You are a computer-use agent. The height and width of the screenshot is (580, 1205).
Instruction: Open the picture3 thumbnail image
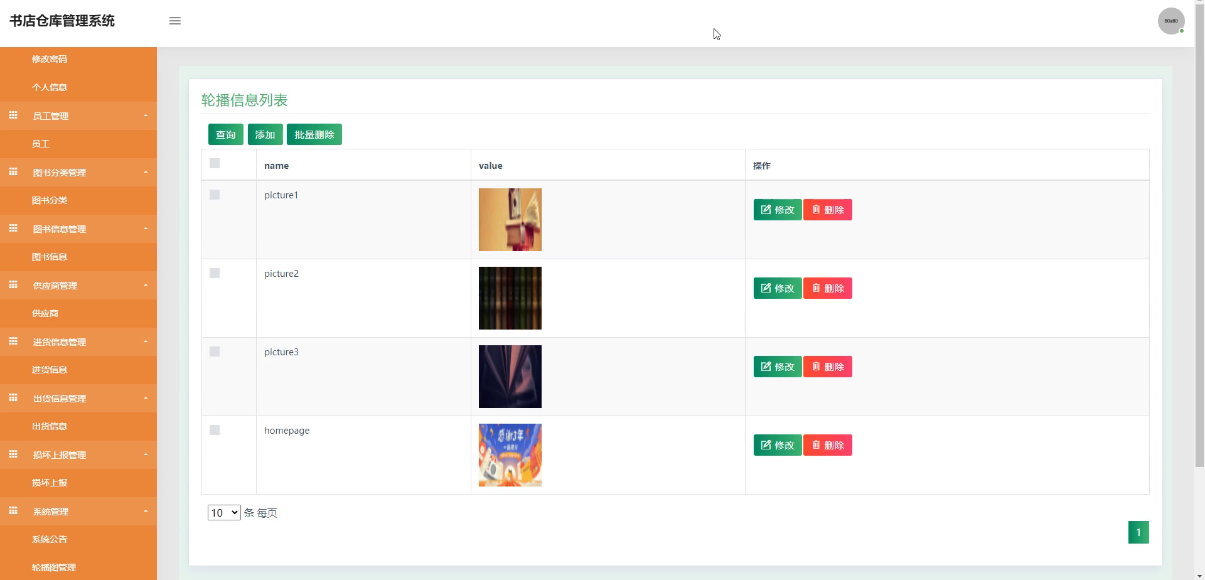pyautogui.click(x=510, y=377)
